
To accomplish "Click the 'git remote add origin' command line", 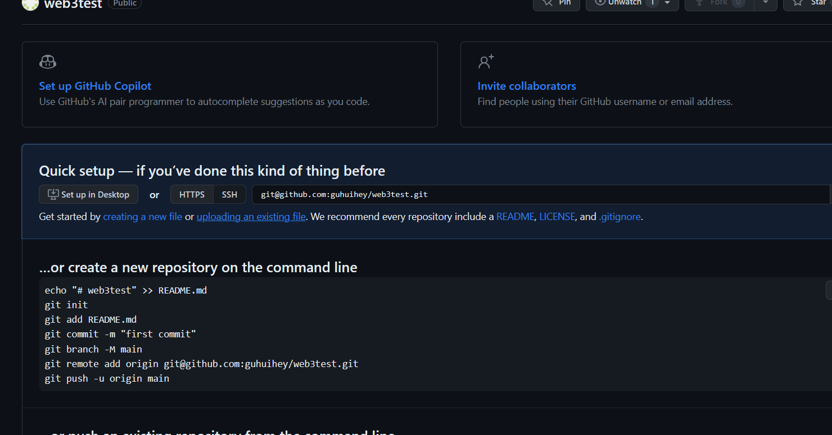I will [201, 364].
